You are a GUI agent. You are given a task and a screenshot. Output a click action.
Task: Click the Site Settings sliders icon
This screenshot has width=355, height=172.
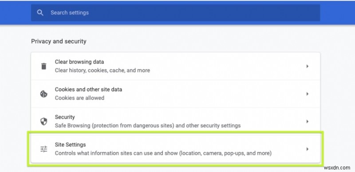coord(43,149)
